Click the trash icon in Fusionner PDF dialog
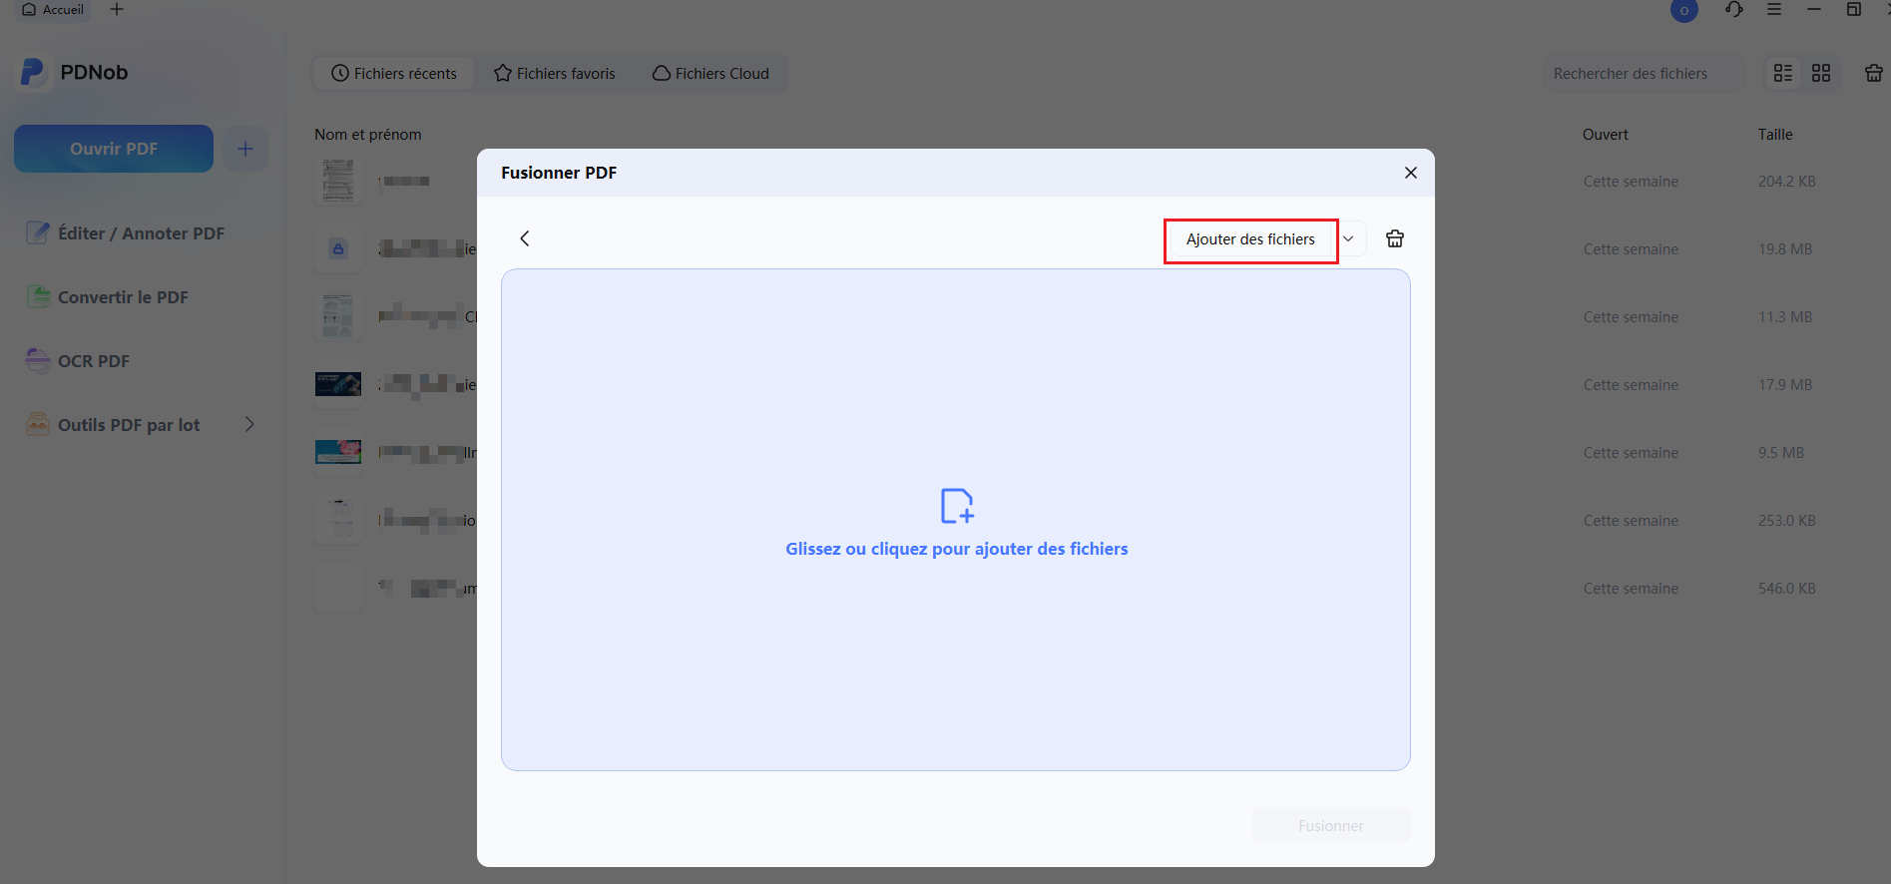 [1395, 238]
